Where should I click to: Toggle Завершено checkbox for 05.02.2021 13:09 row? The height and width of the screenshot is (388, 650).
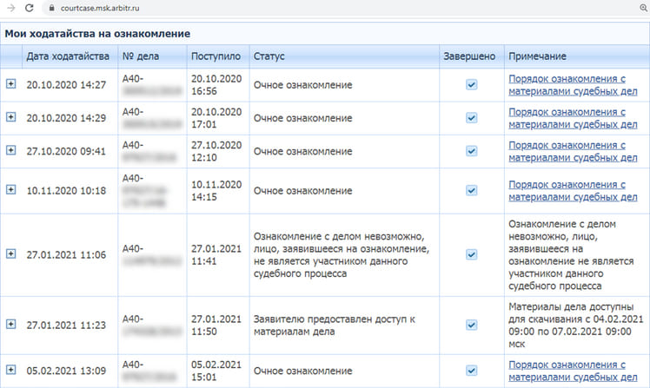click(x=471, y=370)
